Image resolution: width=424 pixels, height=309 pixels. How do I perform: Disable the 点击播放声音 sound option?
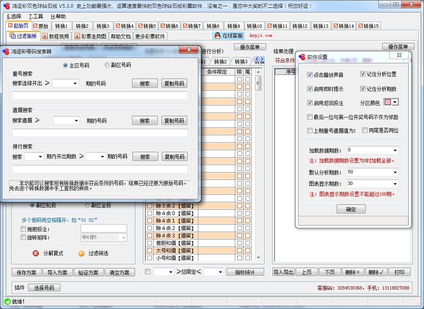point(309,75)
